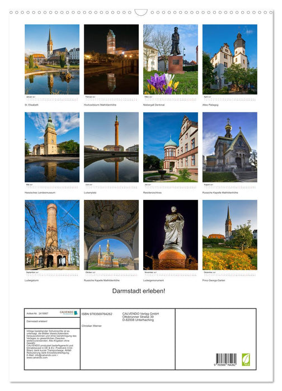Click the 'Ottobrunner Straße 39' address line
Viewport: 282px width, 391px height.
click(x=138, y=317)
